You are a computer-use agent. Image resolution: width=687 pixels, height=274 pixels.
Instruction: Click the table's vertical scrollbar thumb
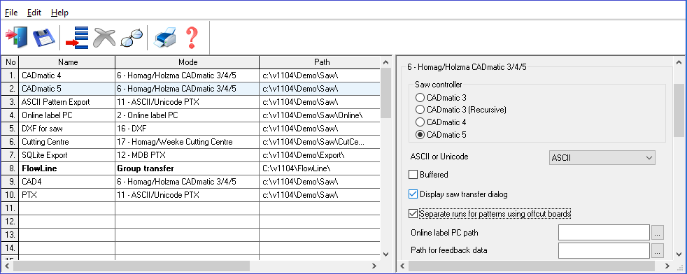click(385, 93)
